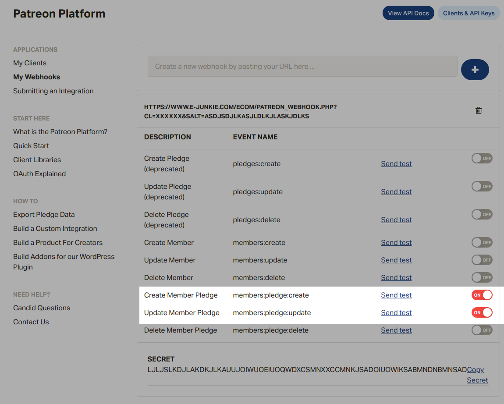Send test for members:pledge:create event
Image resolution: width=504 pixels, height=404 pixels.
396,295
